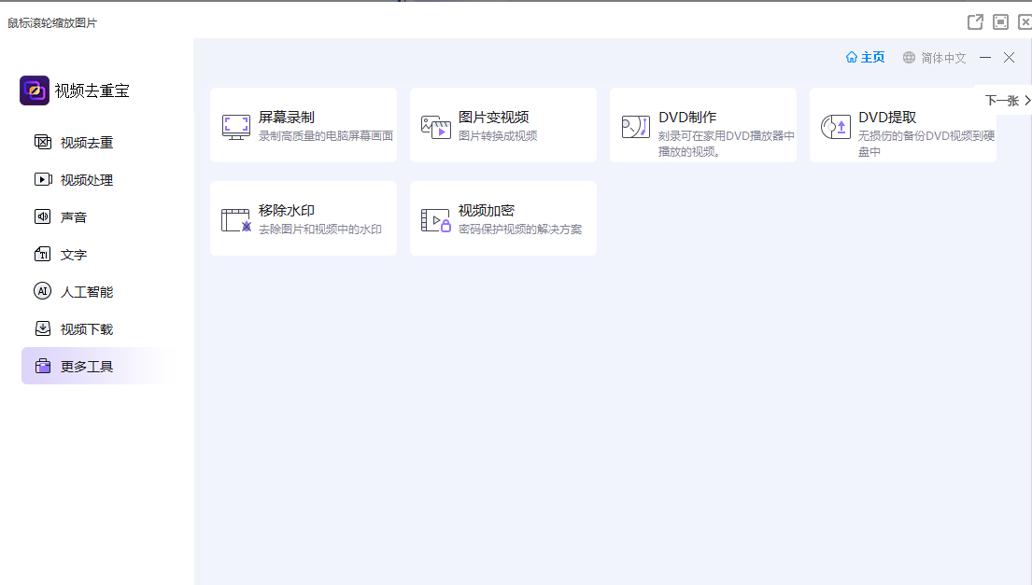Open the 移除水印 watermark removal icon
Viewport: 1032px width, 585px height.
click(x=235, y=219)
